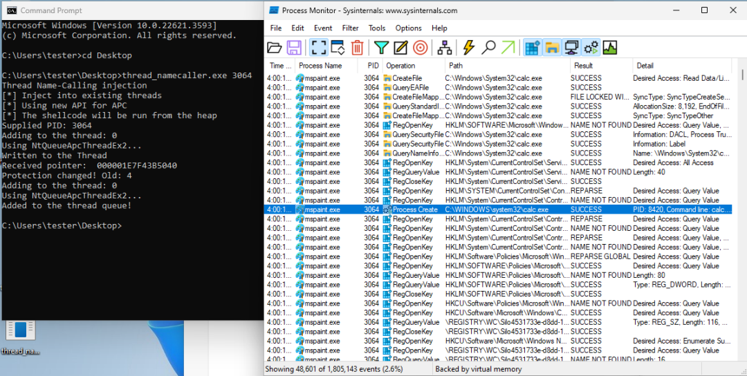This screenshot has height=376, width=747.
Task: Sort by the Process Name column header
Action: coord(326,66)
